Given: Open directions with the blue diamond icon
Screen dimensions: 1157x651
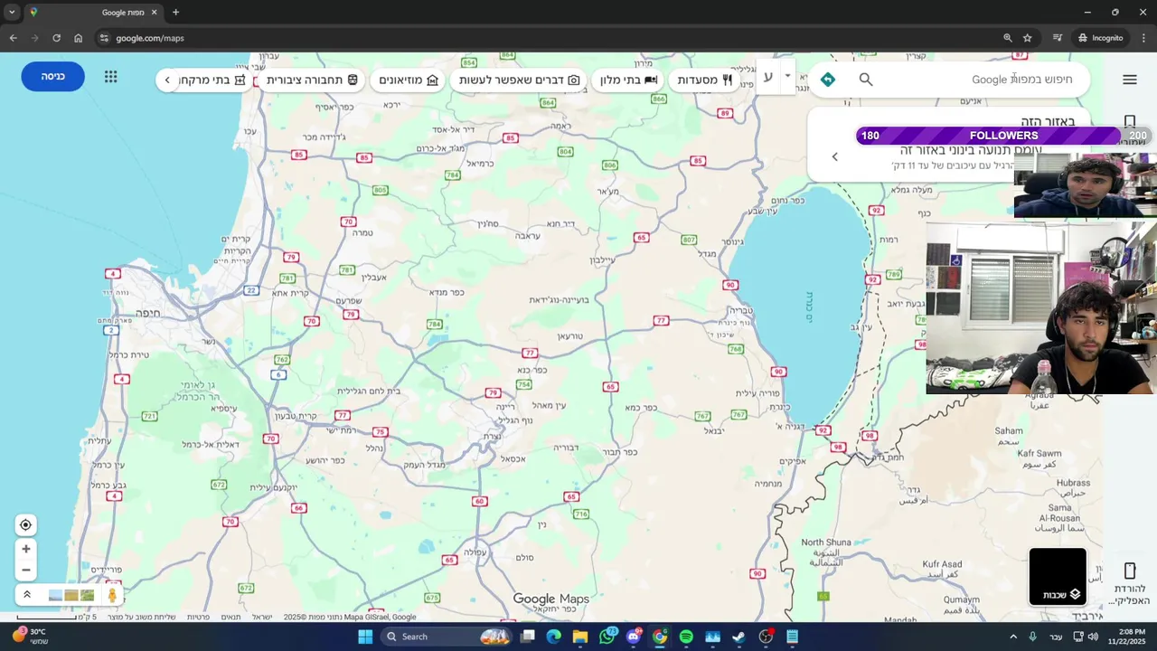Looking at the screenshot, I should (x=828, y=80).
